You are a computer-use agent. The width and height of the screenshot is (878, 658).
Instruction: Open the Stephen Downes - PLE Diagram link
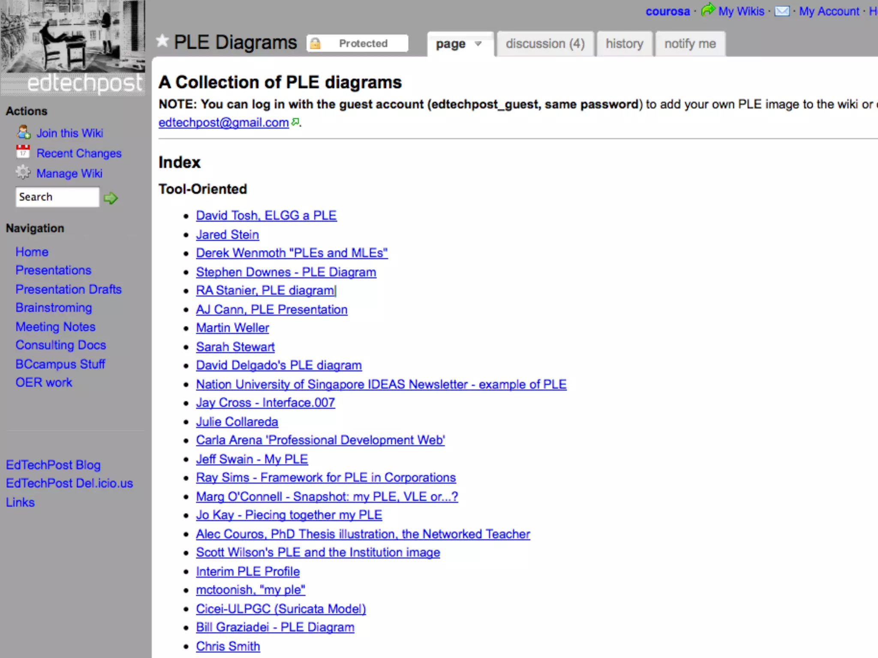[286, 272]
